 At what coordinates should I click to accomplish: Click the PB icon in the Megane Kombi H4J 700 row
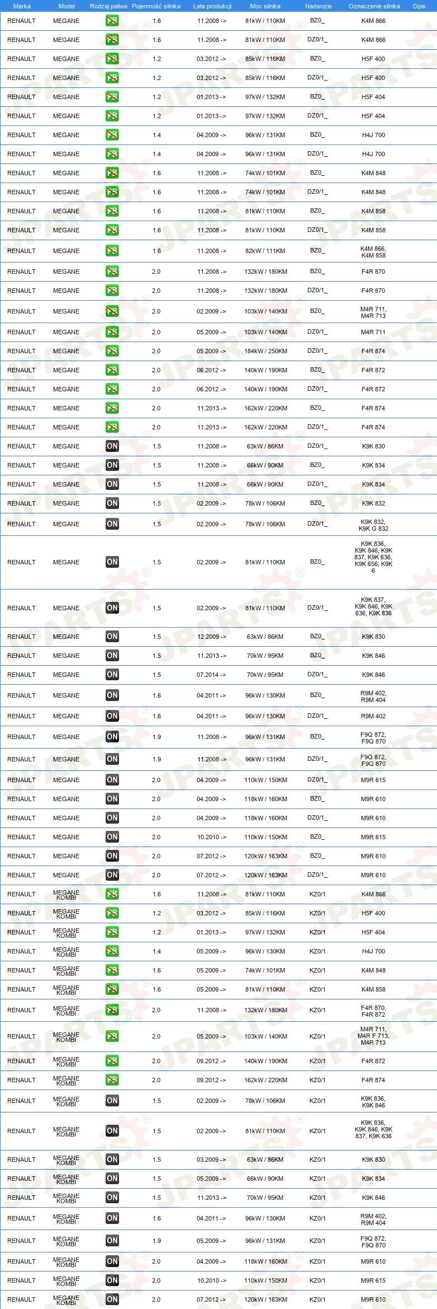[x=112, y=951]
